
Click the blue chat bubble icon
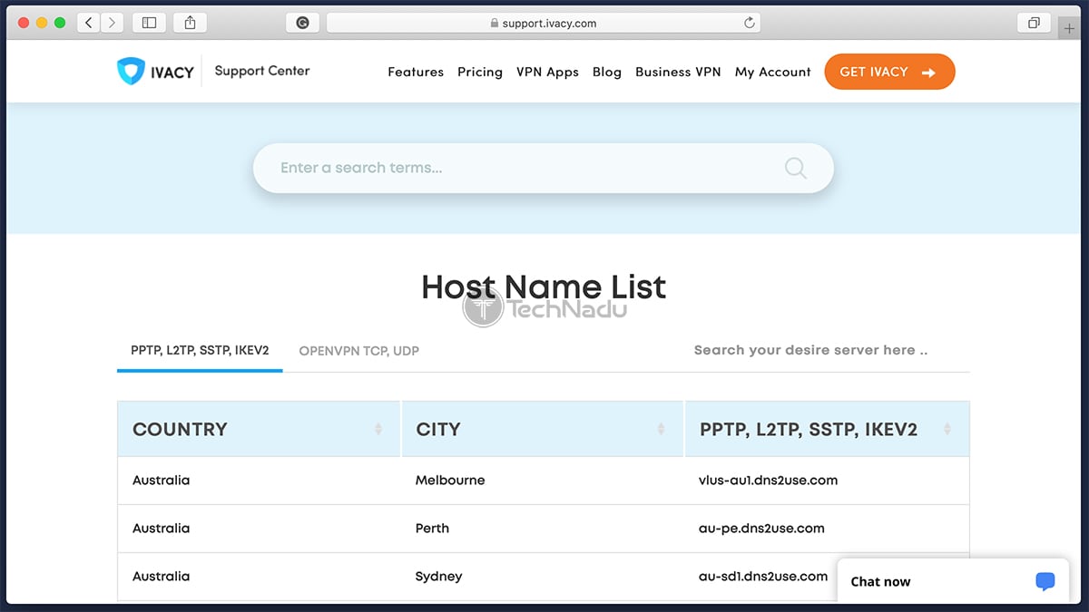coord(1045,581)
